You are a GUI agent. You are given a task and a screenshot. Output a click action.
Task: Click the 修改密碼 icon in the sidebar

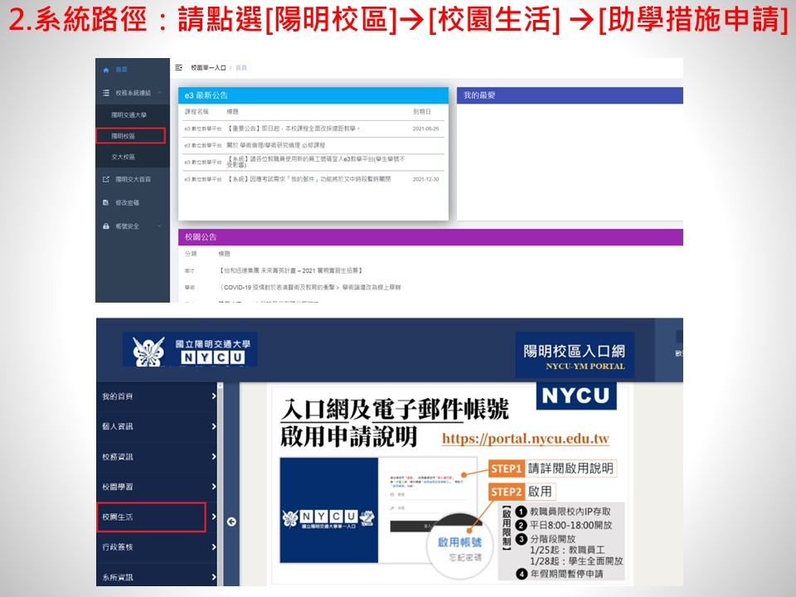point(105,202)
